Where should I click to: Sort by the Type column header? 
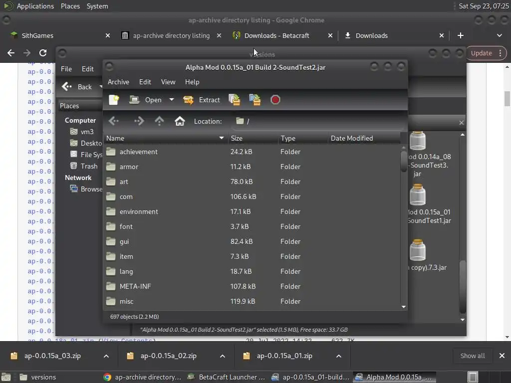[303, 139]
